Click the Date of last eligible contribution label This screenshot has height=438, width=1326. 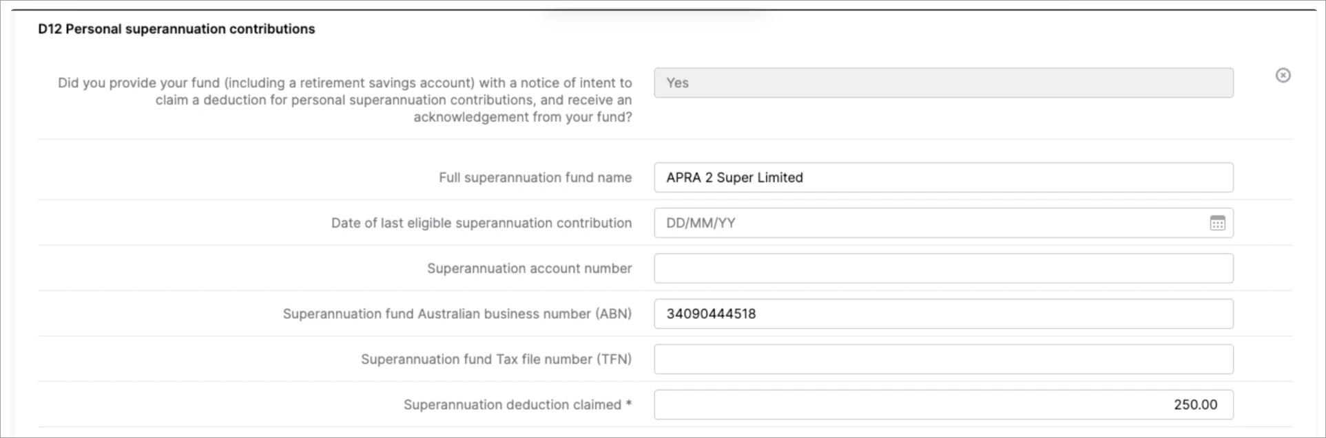tap(481, 223)
